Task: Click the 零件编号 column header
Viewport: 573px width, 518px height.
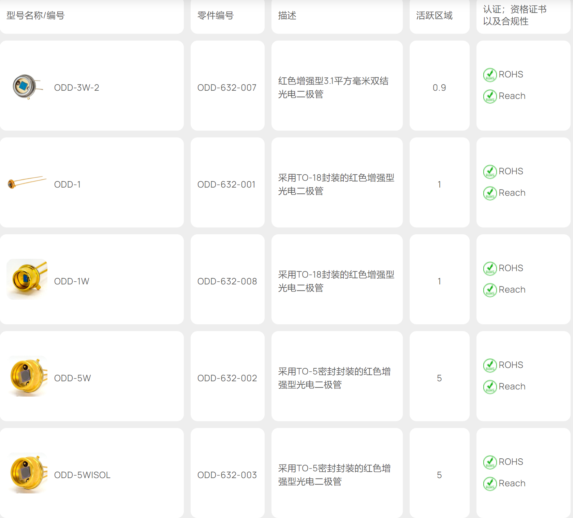Action: pos(215,15)
